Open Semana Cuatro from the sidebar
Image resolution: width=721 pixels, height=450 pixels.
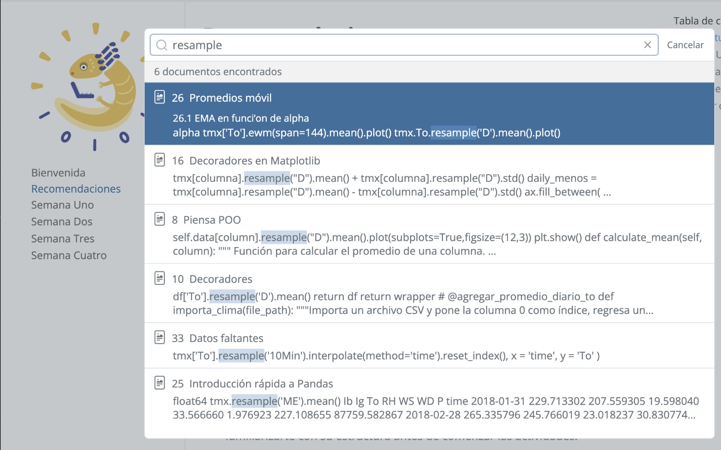pos(68,256)
